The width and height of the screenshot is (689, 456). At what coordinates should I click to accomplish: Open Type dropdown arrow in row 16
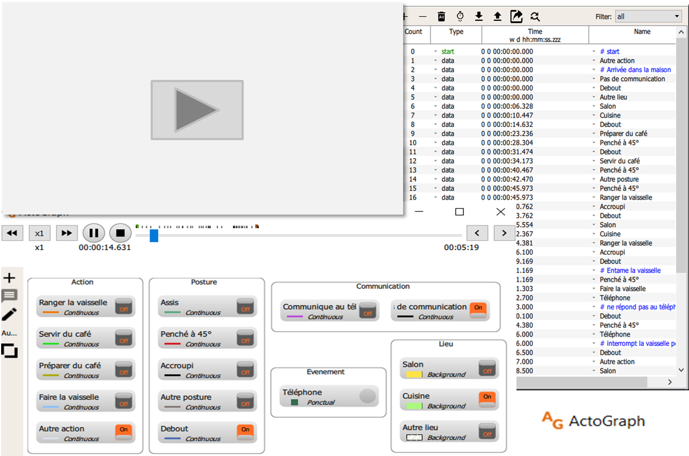click(436, 198)
